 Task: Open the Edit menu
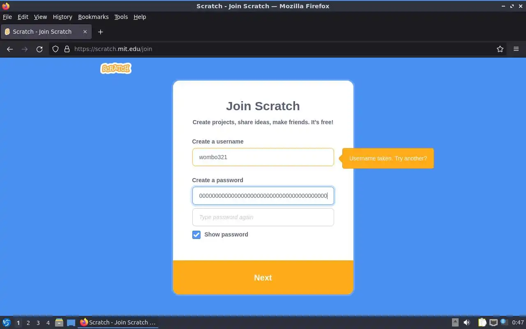pos(23,17)
